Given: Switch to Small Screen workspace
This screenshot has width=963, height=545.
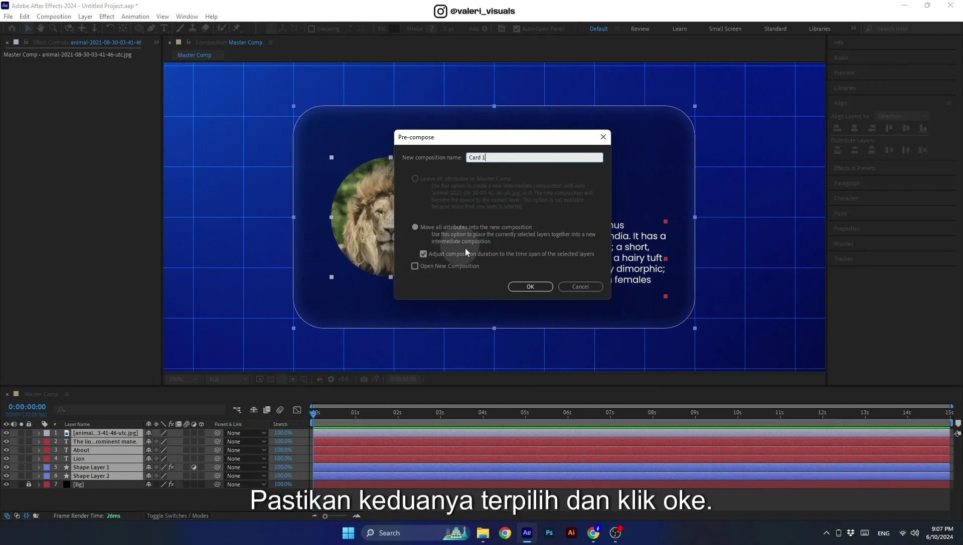Looking at the screenshot, I should point(725,29).
